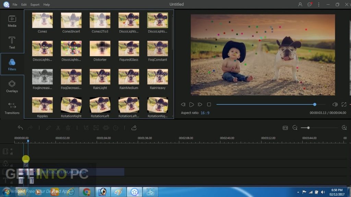The width and height of the screenshot is (351, 197).
Task: Open the Export menu
Action: 35,4
